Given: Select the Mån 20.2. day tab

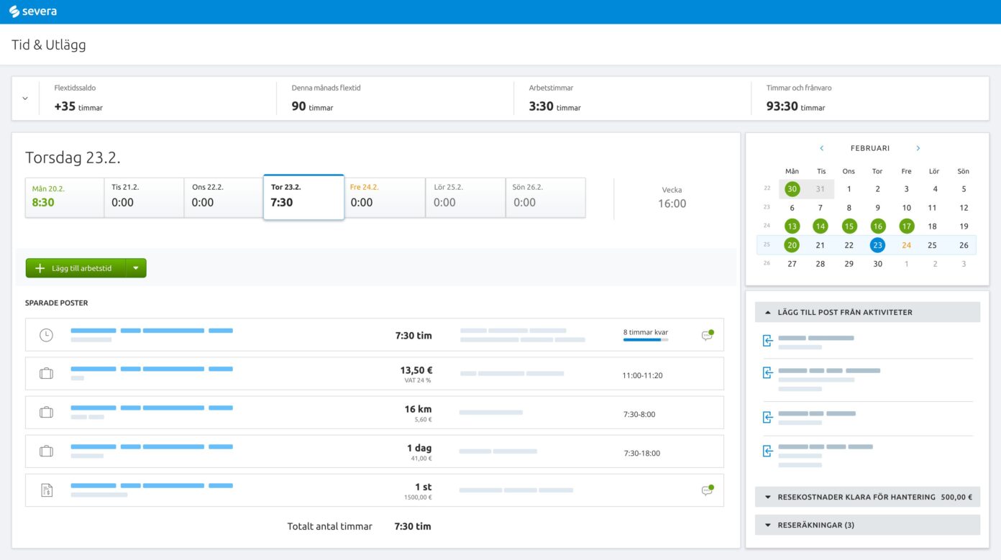Looking at the screenshot, I should (65, 197).
